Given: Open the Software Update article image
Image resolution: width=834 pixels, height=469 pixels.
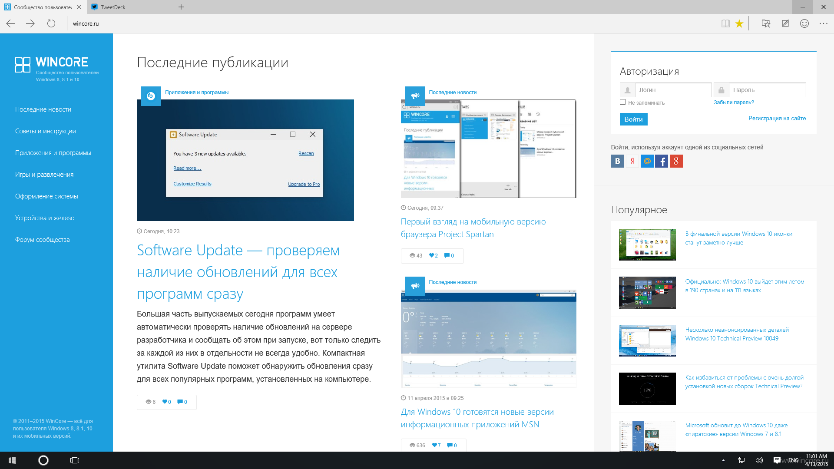Looking at the screenshot, I should click(x=245, y=160).
